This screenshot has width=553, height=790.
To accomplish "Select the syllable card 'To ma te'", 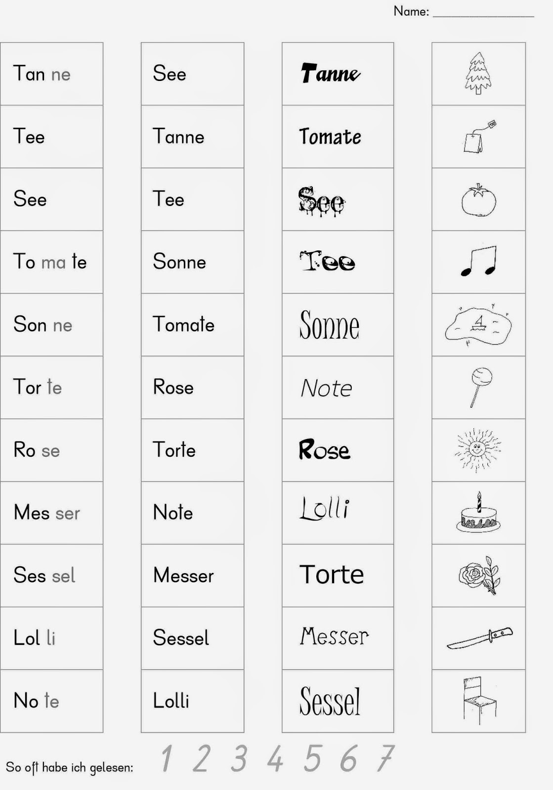I will (52, 262).
